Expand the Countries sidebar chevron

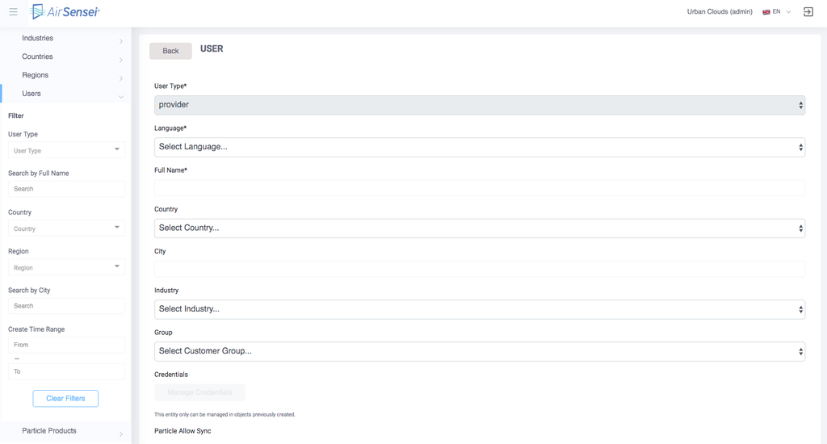pyautogui.click(x=121, y=59)
